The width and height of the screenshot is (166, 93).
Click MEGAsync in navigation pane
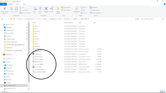pyautogui.click(x=9, y=55)
